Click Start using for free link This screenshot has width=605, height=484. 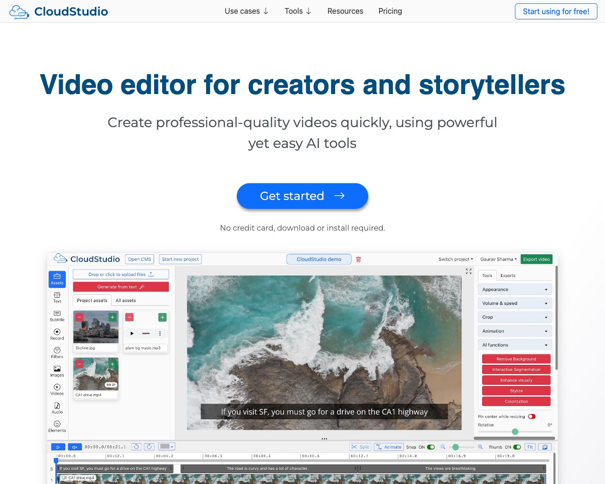coord(555,11)
